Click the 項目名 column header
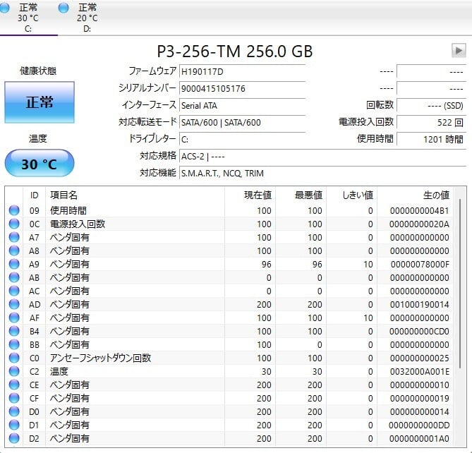This screenshot has width=472, height=453. [x=134, y=195]
